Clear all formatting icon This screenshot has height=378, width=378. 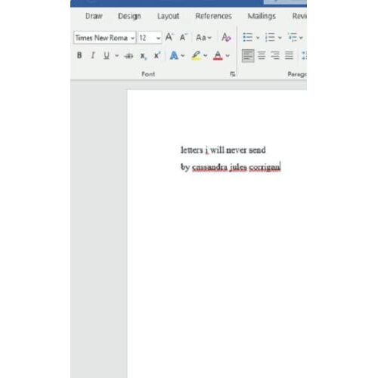(x=226, y=37)
